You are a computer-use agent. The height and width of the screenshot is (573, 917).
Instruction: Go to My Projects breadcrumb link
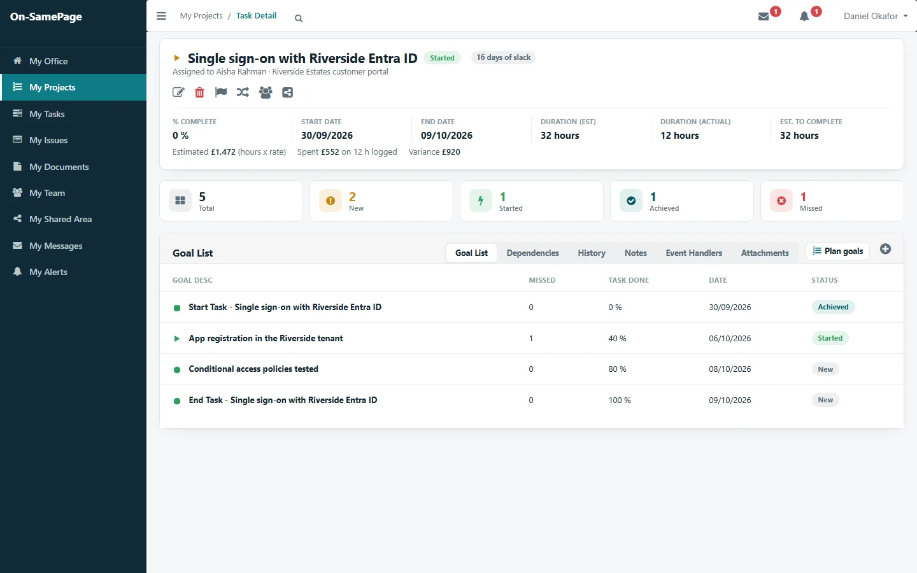click(x=201, y=16)
